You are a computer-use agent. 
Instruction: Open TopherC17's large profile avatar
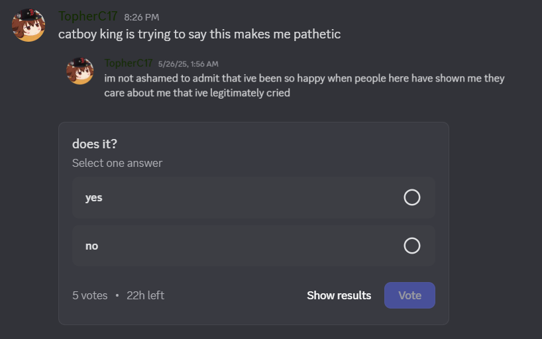point(28,25)
